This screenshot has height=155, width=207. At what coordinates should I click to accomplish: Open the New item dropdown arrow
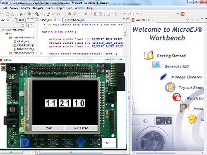click(4, 14)
